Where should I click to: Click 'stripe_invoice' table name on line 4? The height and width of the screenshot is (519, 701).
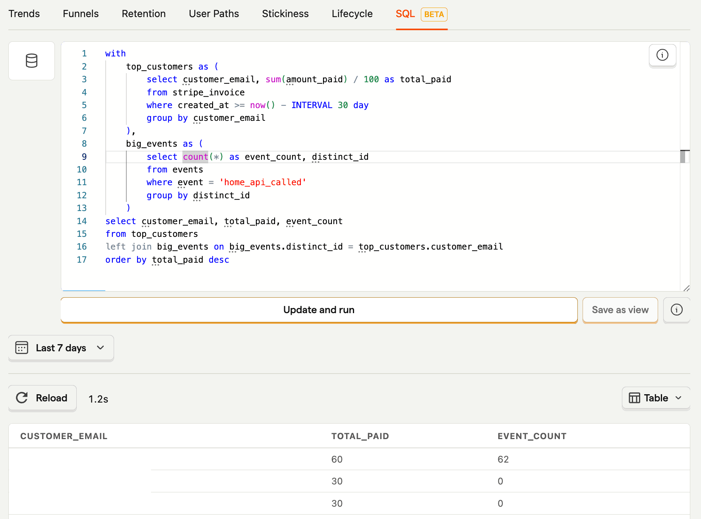click(x=209, y=92)
